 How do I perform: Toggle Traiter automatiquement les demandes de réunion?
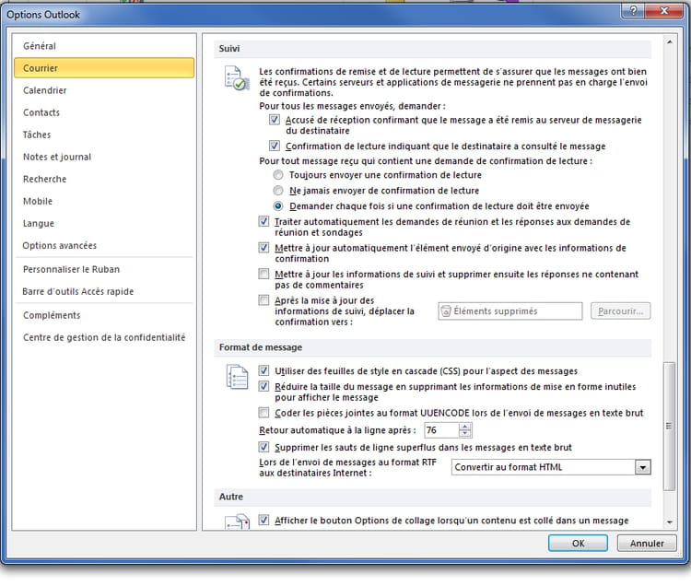[264, 221]
